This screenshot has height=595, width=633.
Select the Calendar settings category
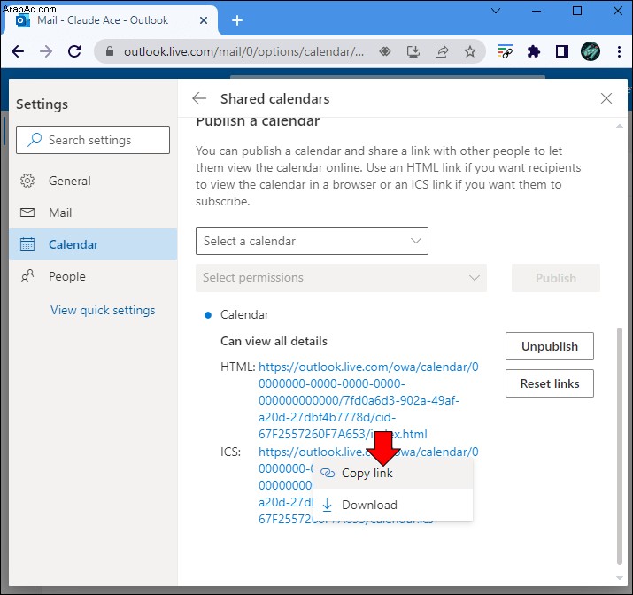point(93,244)
